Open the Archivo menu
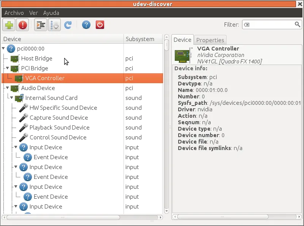The width and height of the screenshot is (304, 226). [x=14, y=13]
